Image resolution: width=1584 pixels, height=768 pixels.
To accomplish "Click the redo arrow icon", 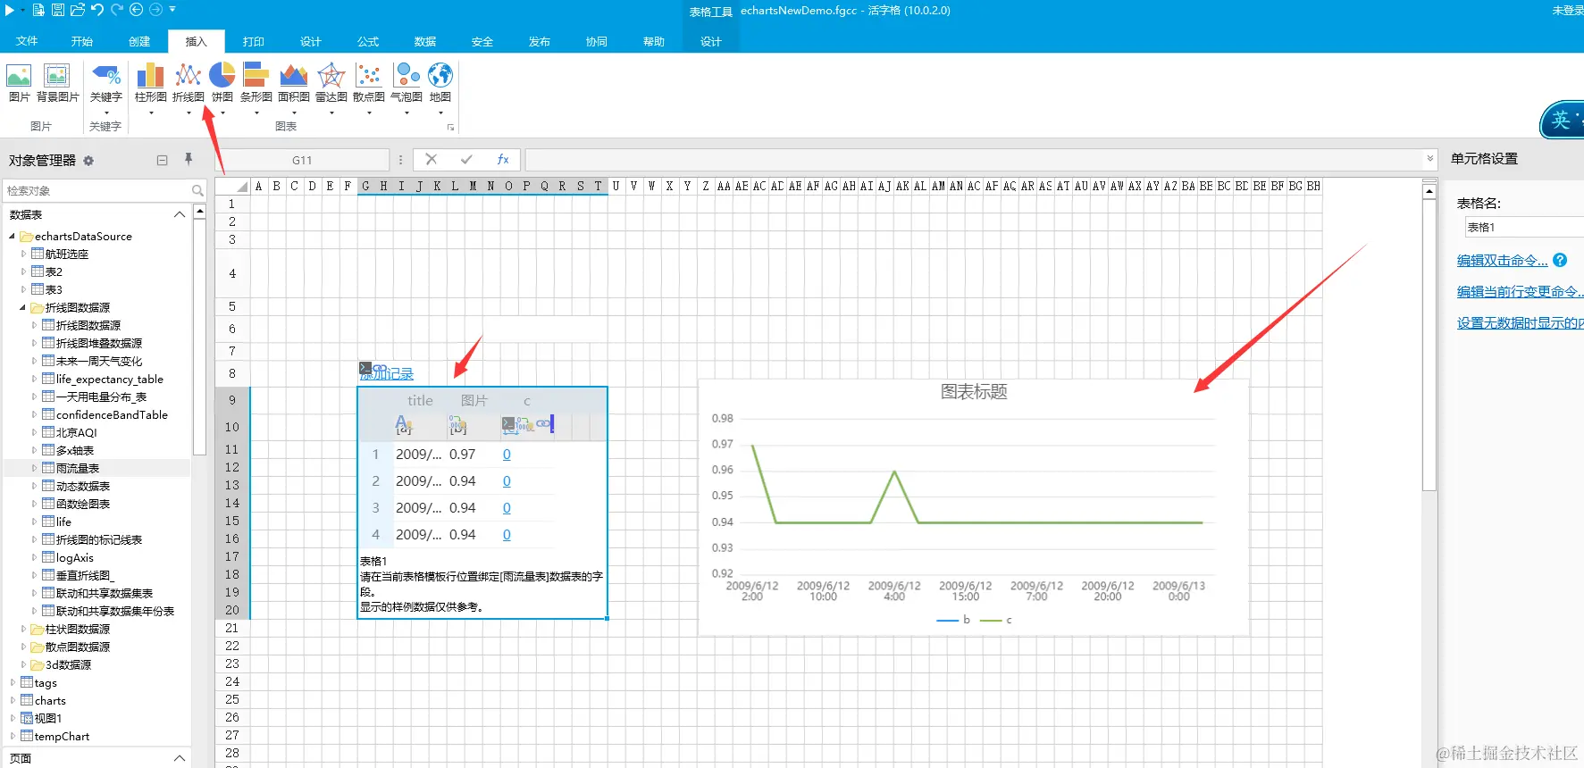I will [117, 10].
